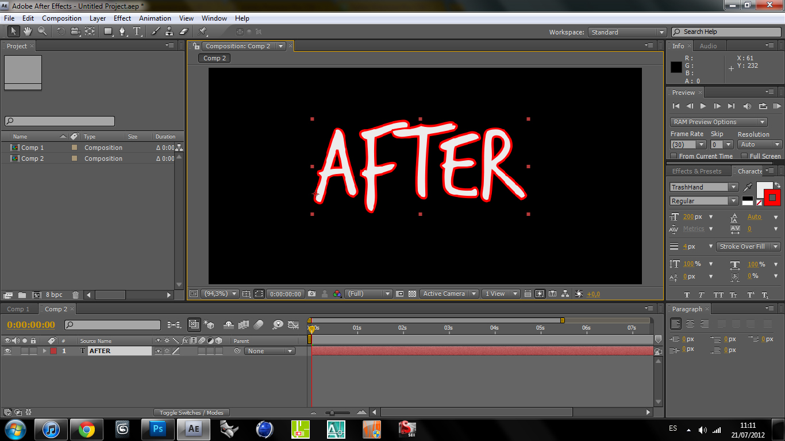Toggle the transparency grid for the composition
Screen dimensions: 785x441
(x=412, y=293)
